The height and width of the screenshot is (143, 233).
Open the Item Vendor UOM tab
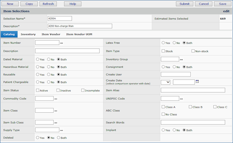(x=79, y=34)
